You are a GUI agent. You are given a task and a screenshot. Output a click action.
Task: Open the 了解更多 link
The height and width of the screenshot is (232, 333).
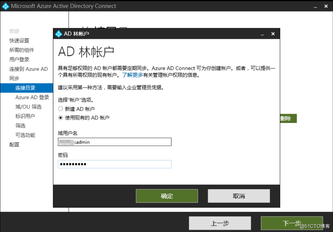(x=132, y=75)
